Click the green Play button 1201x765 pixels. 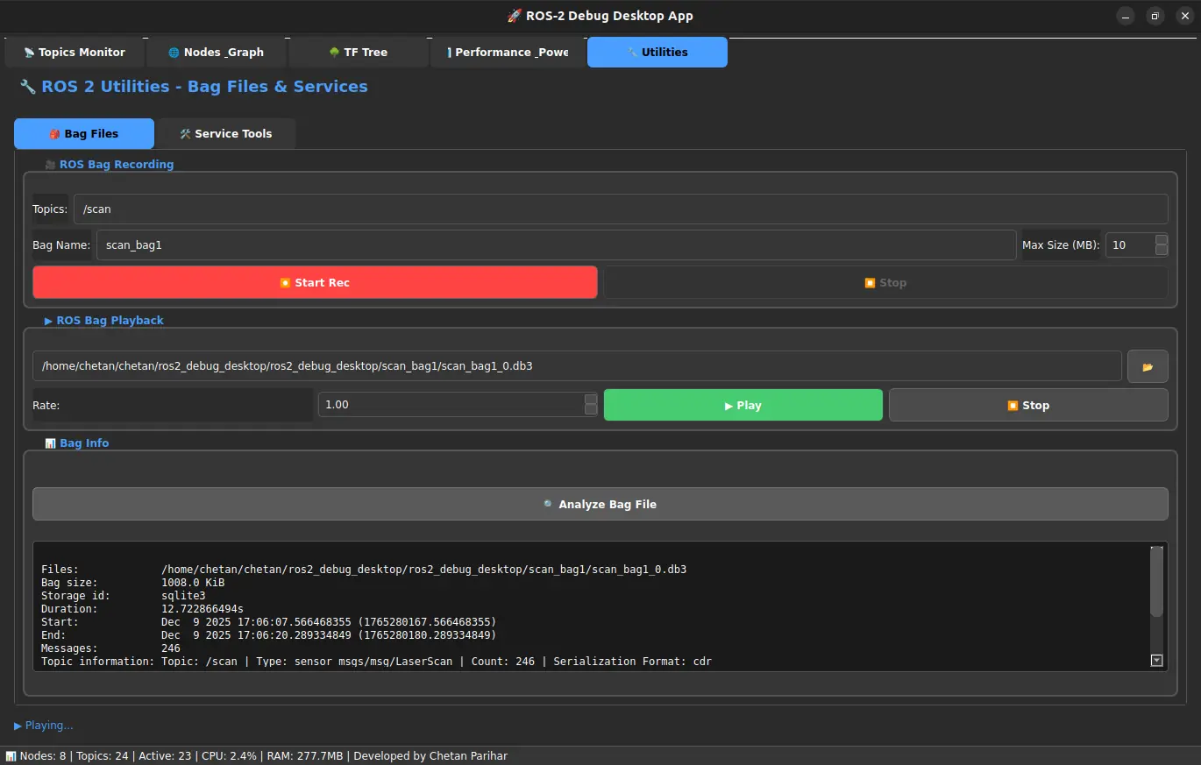pyautogui.click(x=743, y=405)
